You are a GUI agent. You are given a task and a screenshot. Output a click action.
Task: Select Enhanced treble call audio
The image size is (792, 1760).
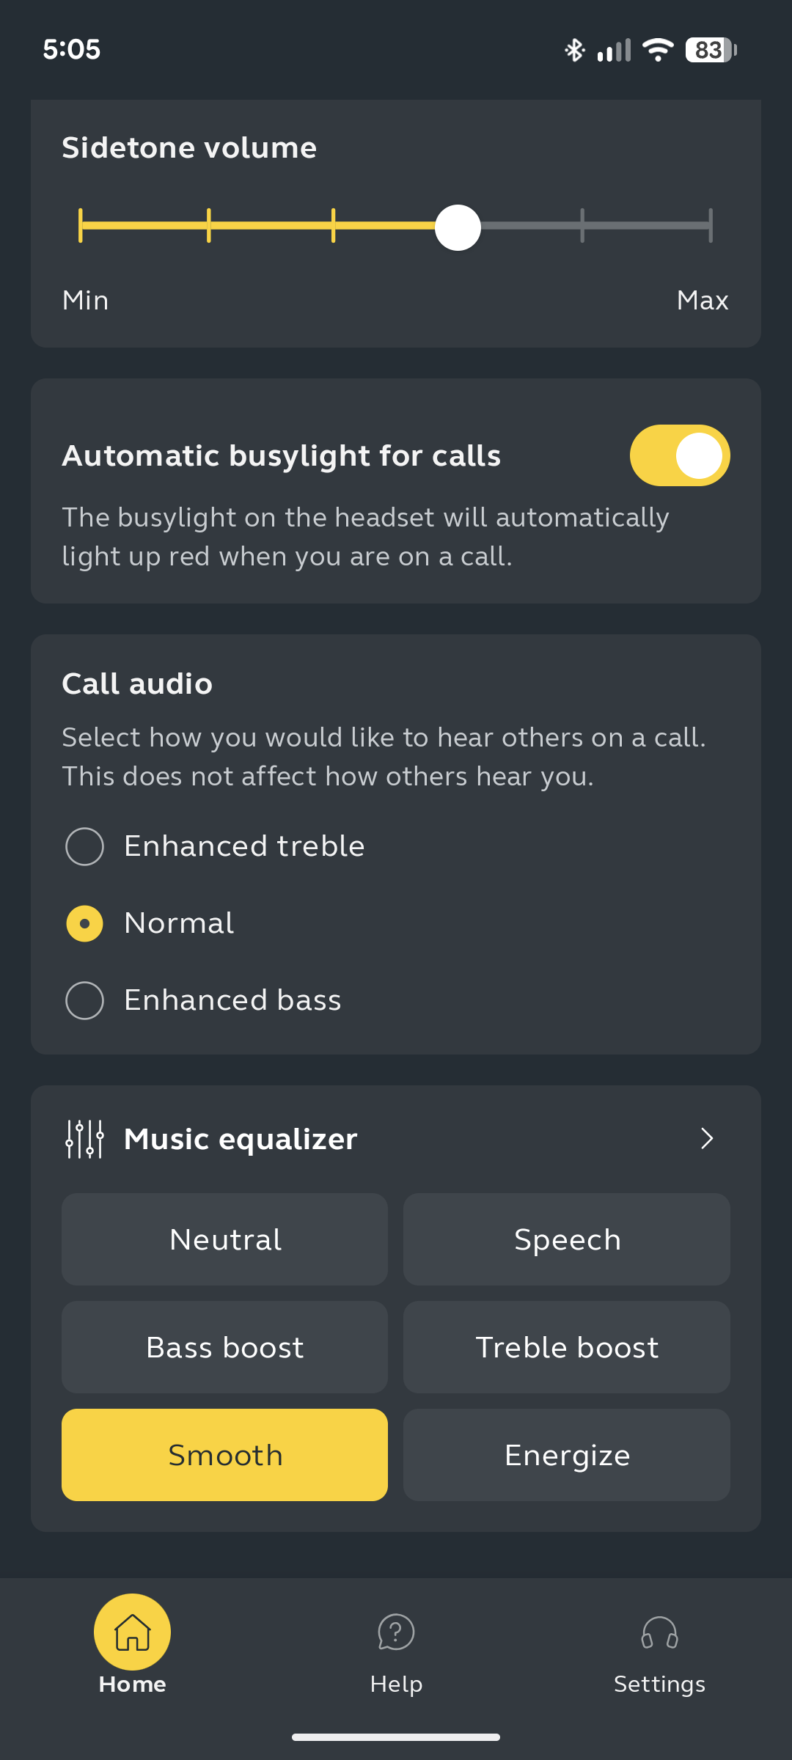click(x=85, y=846)
